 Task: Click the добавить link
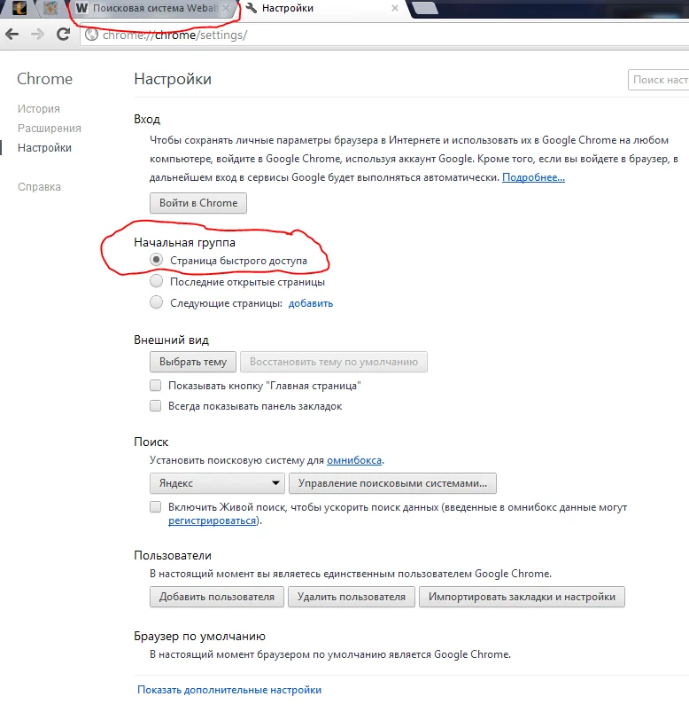[x=311, y=303]
